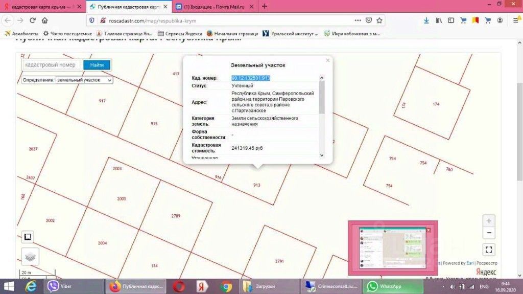Open page actions three-dot menu
The image size is (523, 294).
point(358,20)
